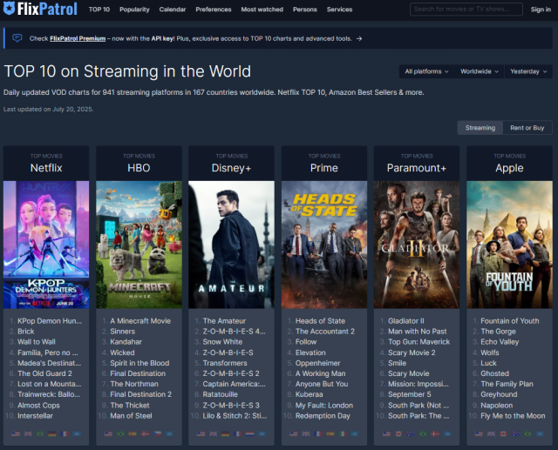The height and width of the screenshot is (450, 558).
Task: Select the Australia flag under the Paramount+ list
Action: [411, 433]
